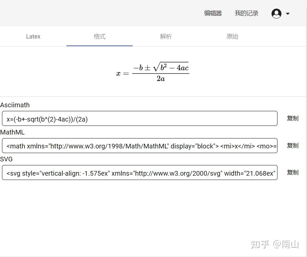Open the user account avatar icon
Screen dimensions: 307x257
coord(276,13)
